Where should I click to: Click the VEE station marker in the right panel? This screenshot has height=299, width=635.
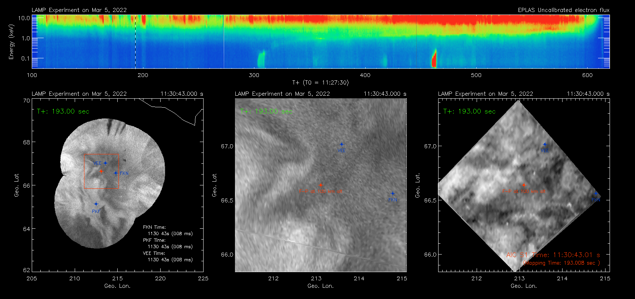545,144
